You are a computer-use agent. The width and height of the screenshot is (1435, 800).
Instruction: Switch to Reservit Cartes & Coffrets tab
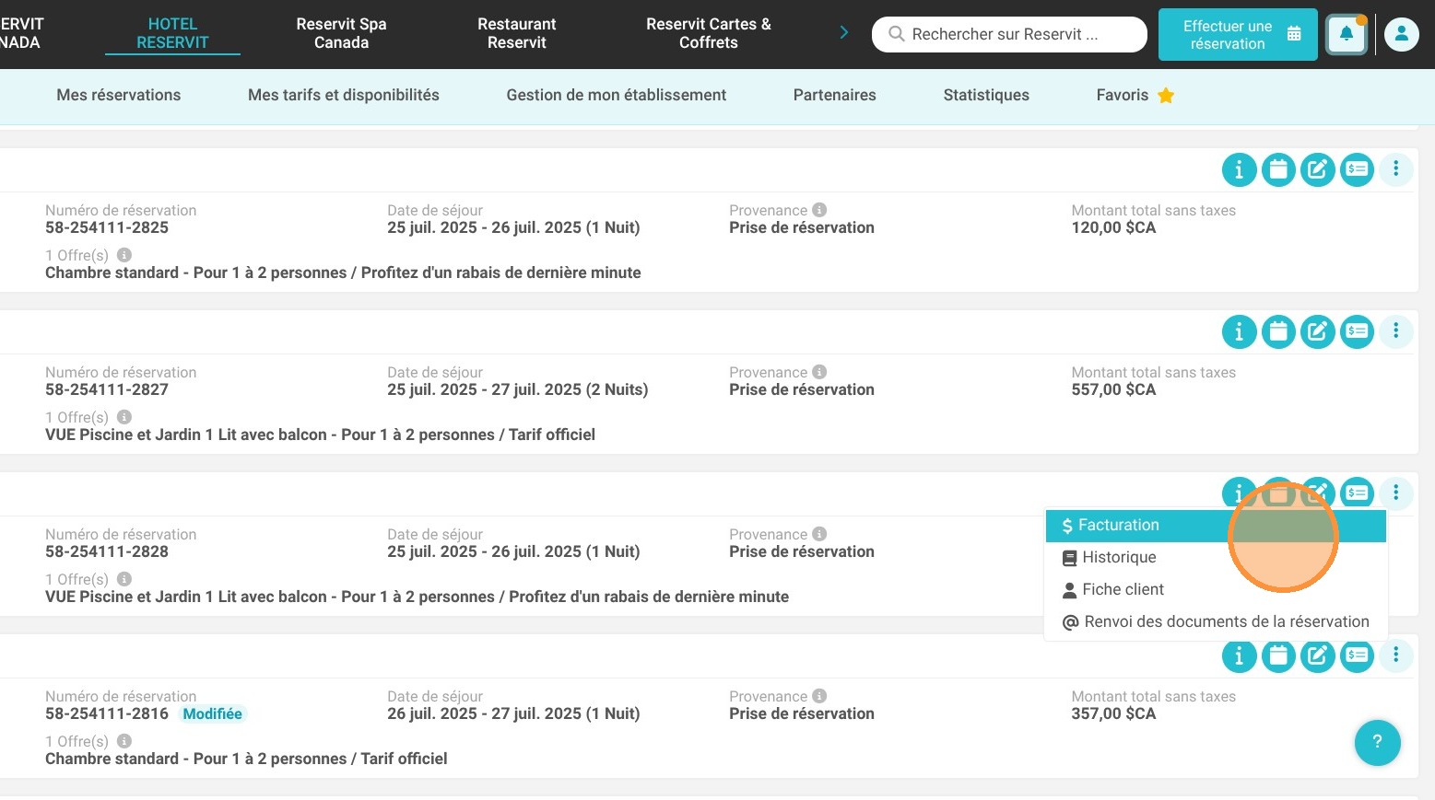[x=708, y=33]
